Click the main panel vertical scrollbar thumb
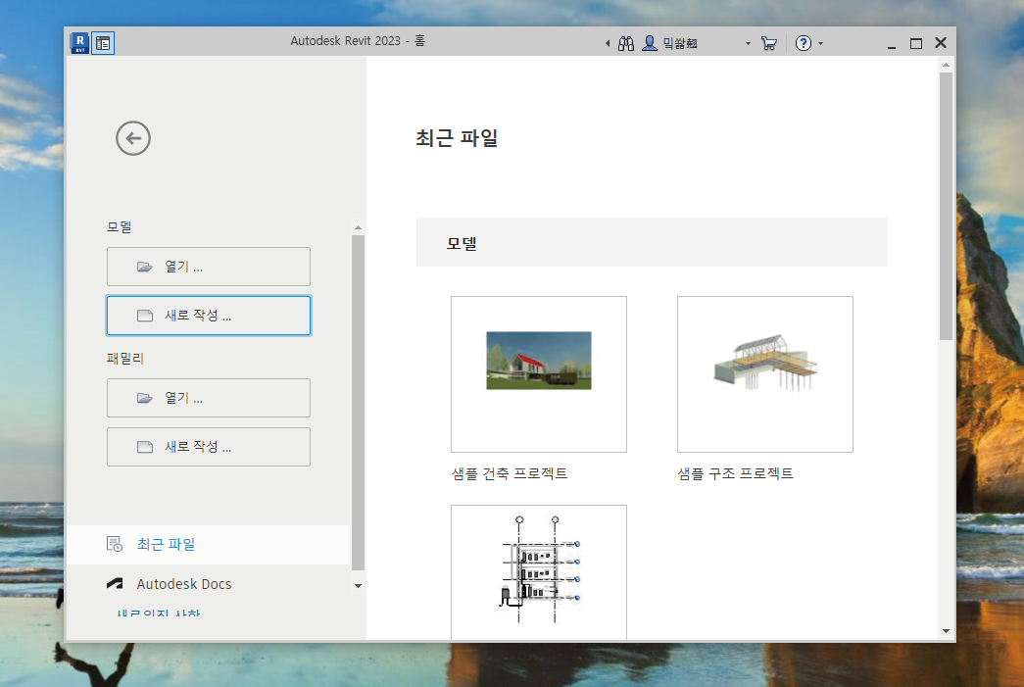 pos(946,207)
